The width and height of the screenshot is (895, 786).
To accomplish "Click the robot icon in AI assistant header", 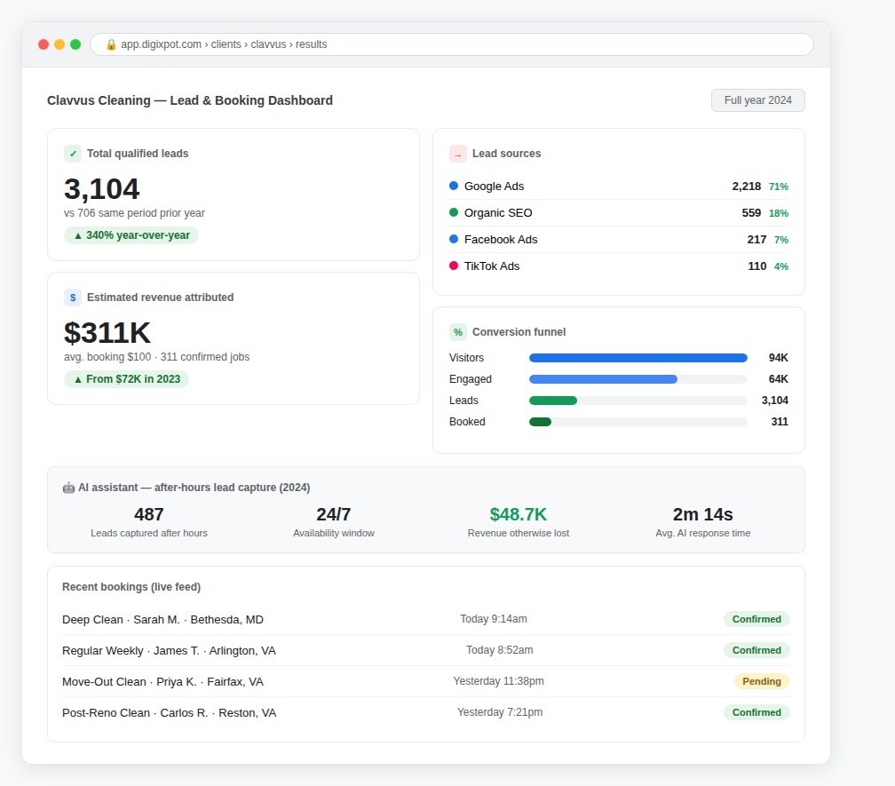I will click(68, 488).
